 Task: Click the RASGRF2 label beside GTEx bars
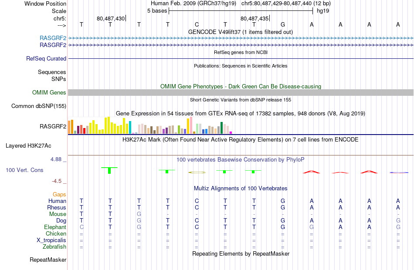[x=53, y=126]
